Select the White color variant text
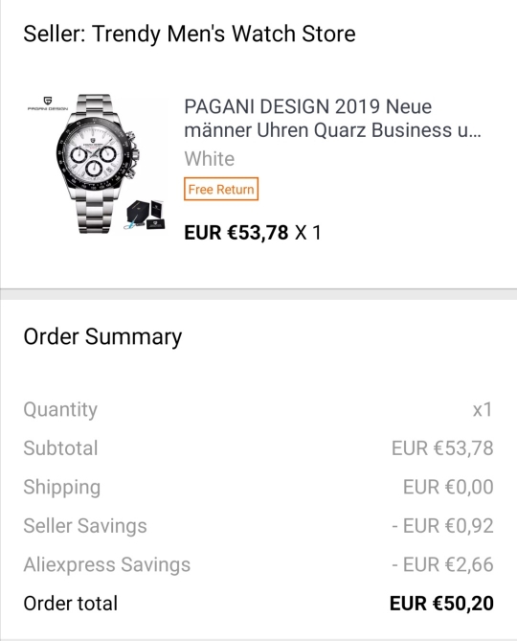 [209, 159]
